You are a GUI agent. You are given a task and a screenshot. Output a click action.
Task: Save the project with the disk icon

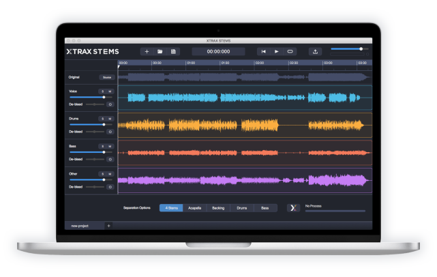173,52
